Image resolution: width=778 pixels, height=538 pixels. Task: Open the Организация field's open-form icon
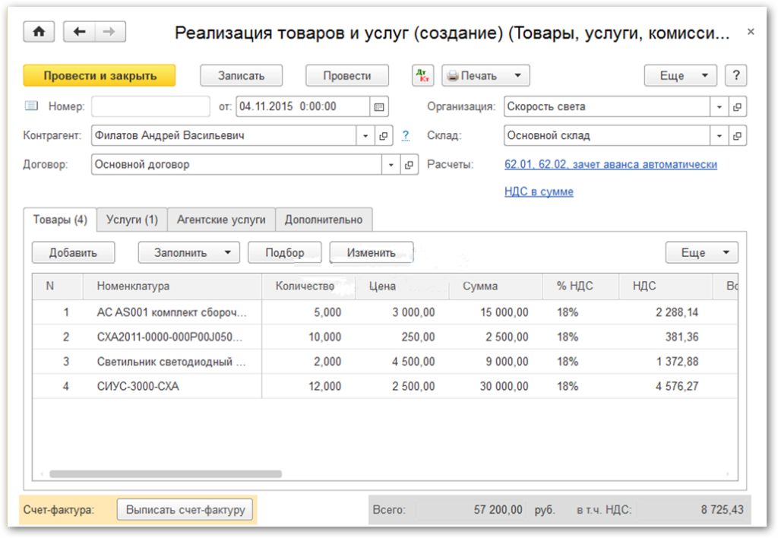click(x=737, y=107)
